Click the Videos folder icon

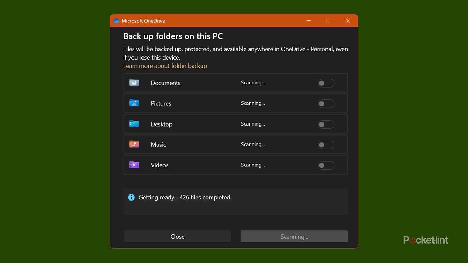click(134, 165)
